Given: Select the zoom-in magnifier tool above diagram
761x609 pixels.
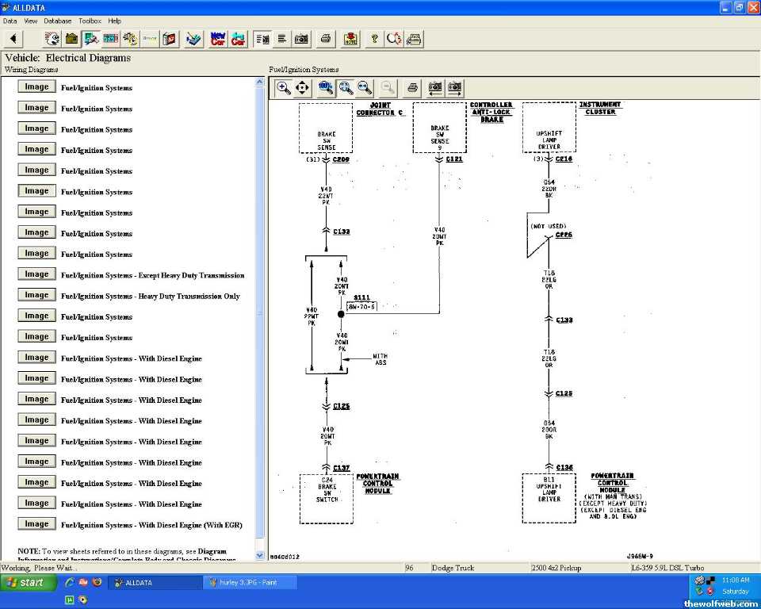Looking at the screenshot, I should (283, 88).
